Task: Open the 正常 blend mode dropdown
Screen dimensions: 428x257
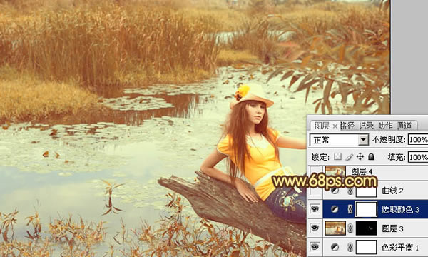Action: [339, 140]
